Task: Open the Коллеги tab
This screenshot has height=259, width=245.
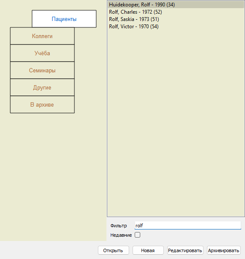Action: click(x=42, y=36)
